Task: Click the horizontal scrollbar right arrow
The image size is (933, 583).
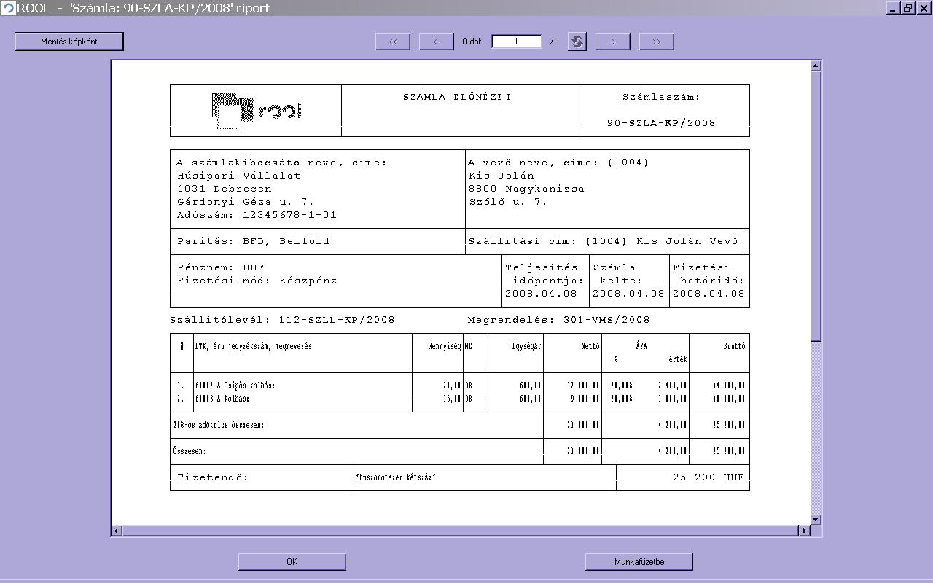Action: click(805, 531)
